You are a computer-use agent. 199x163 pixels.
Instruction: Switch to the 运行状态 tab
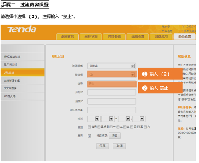(91, 37)
